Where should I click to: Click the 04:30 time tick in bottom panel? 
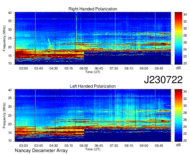pos(54,146)
